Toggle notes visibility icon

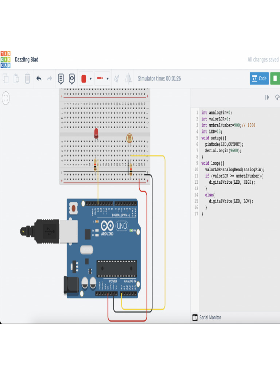pos(72,79)
